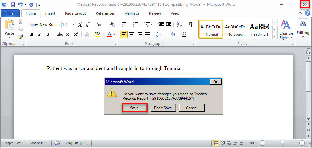Click the Bullets list icon

tap(124, 24)
